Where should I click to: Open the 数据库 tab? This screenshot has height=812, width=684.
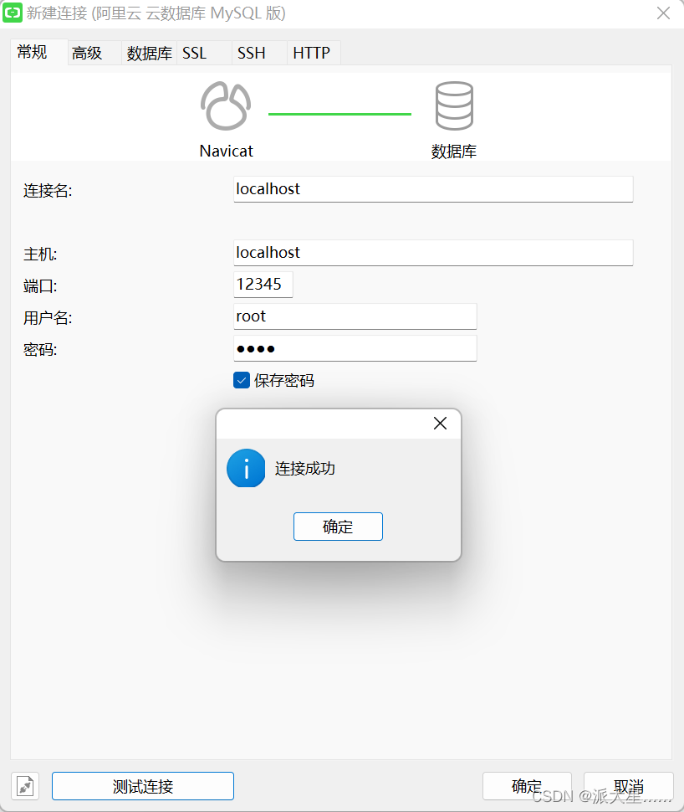[149, 53]
